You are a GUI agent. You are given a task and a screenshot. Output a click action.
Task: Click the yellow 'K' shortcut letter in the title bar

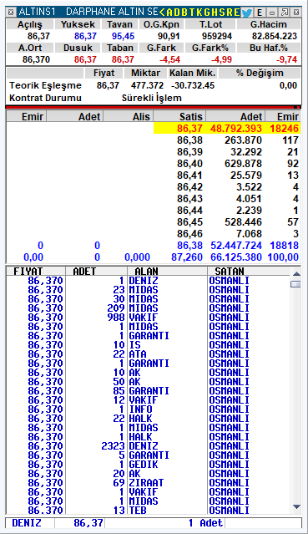(199, 13)
